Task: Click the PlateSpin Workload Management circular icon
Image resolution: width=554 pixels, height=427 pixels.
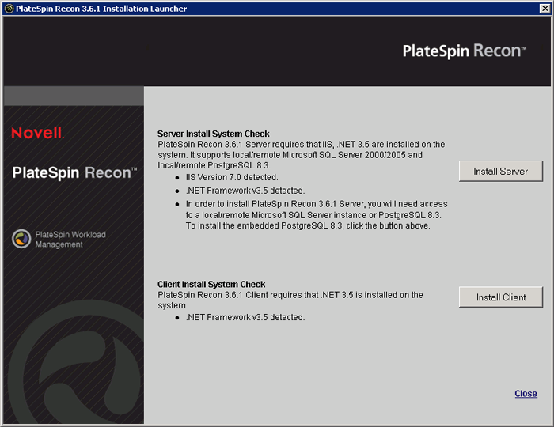Action: 21,239
